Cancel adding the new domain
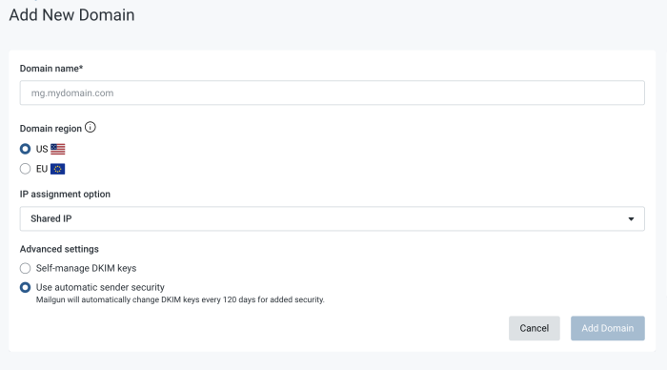The width and height of the screenshot is (667, 370). click(x=535, y=328)
